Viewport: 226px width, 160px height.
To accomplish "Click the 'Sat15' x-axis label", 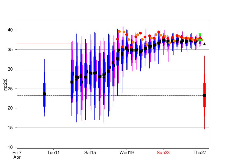I will coord(90,152).
